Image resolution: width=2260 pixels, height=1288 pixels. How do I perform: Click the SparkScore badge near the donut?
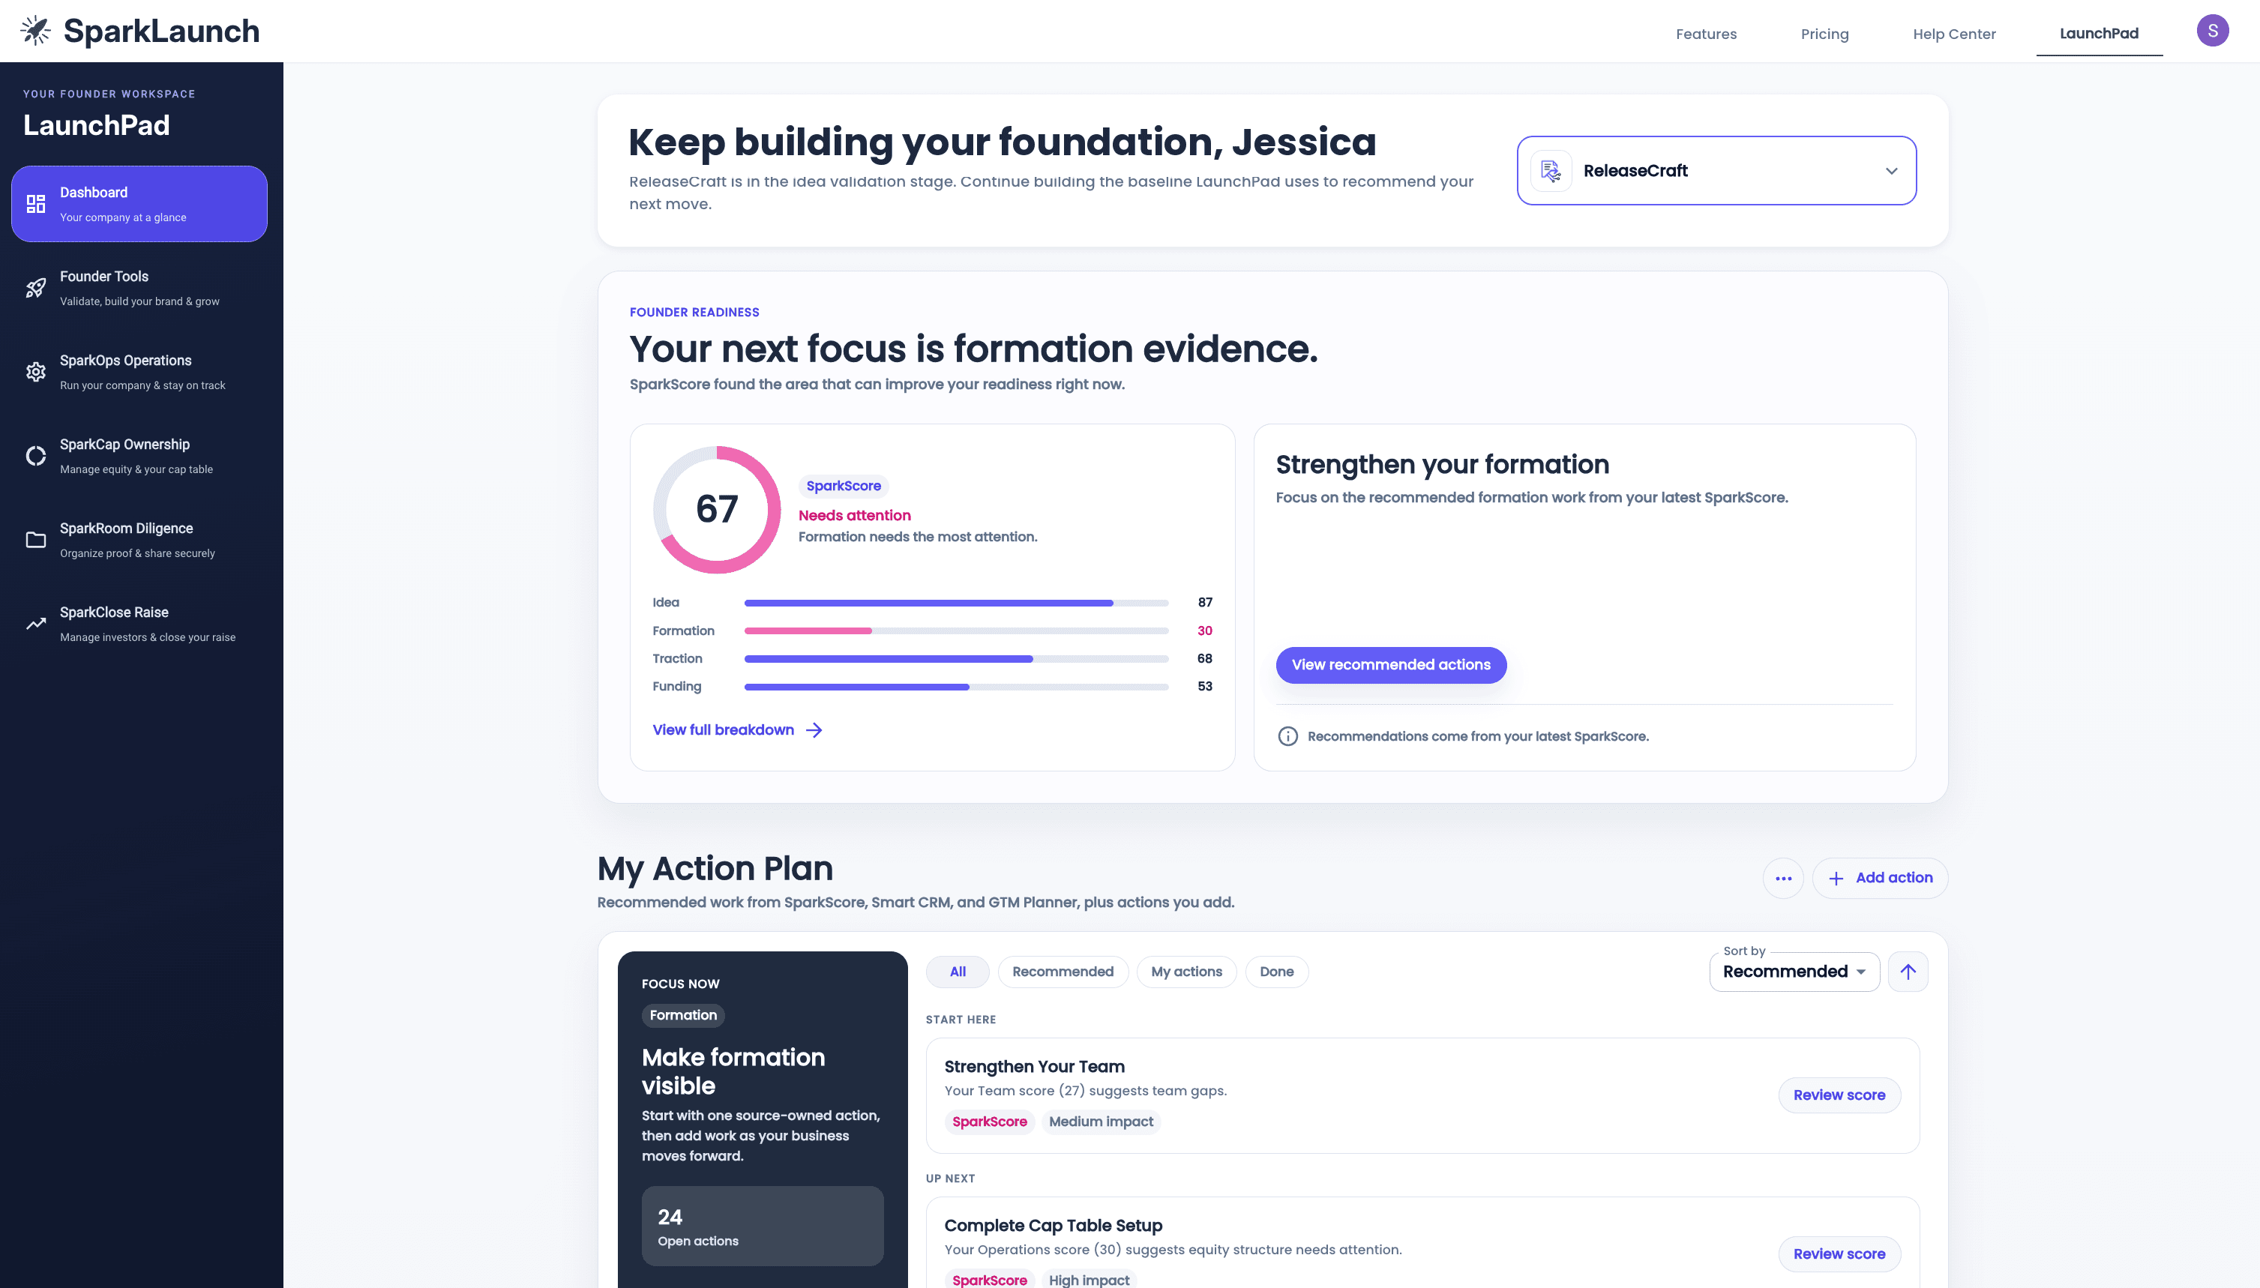tap(843, 487)
